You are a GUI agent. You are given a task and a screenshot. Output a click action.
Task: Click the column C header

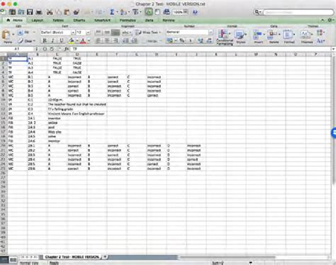(57, 55)
